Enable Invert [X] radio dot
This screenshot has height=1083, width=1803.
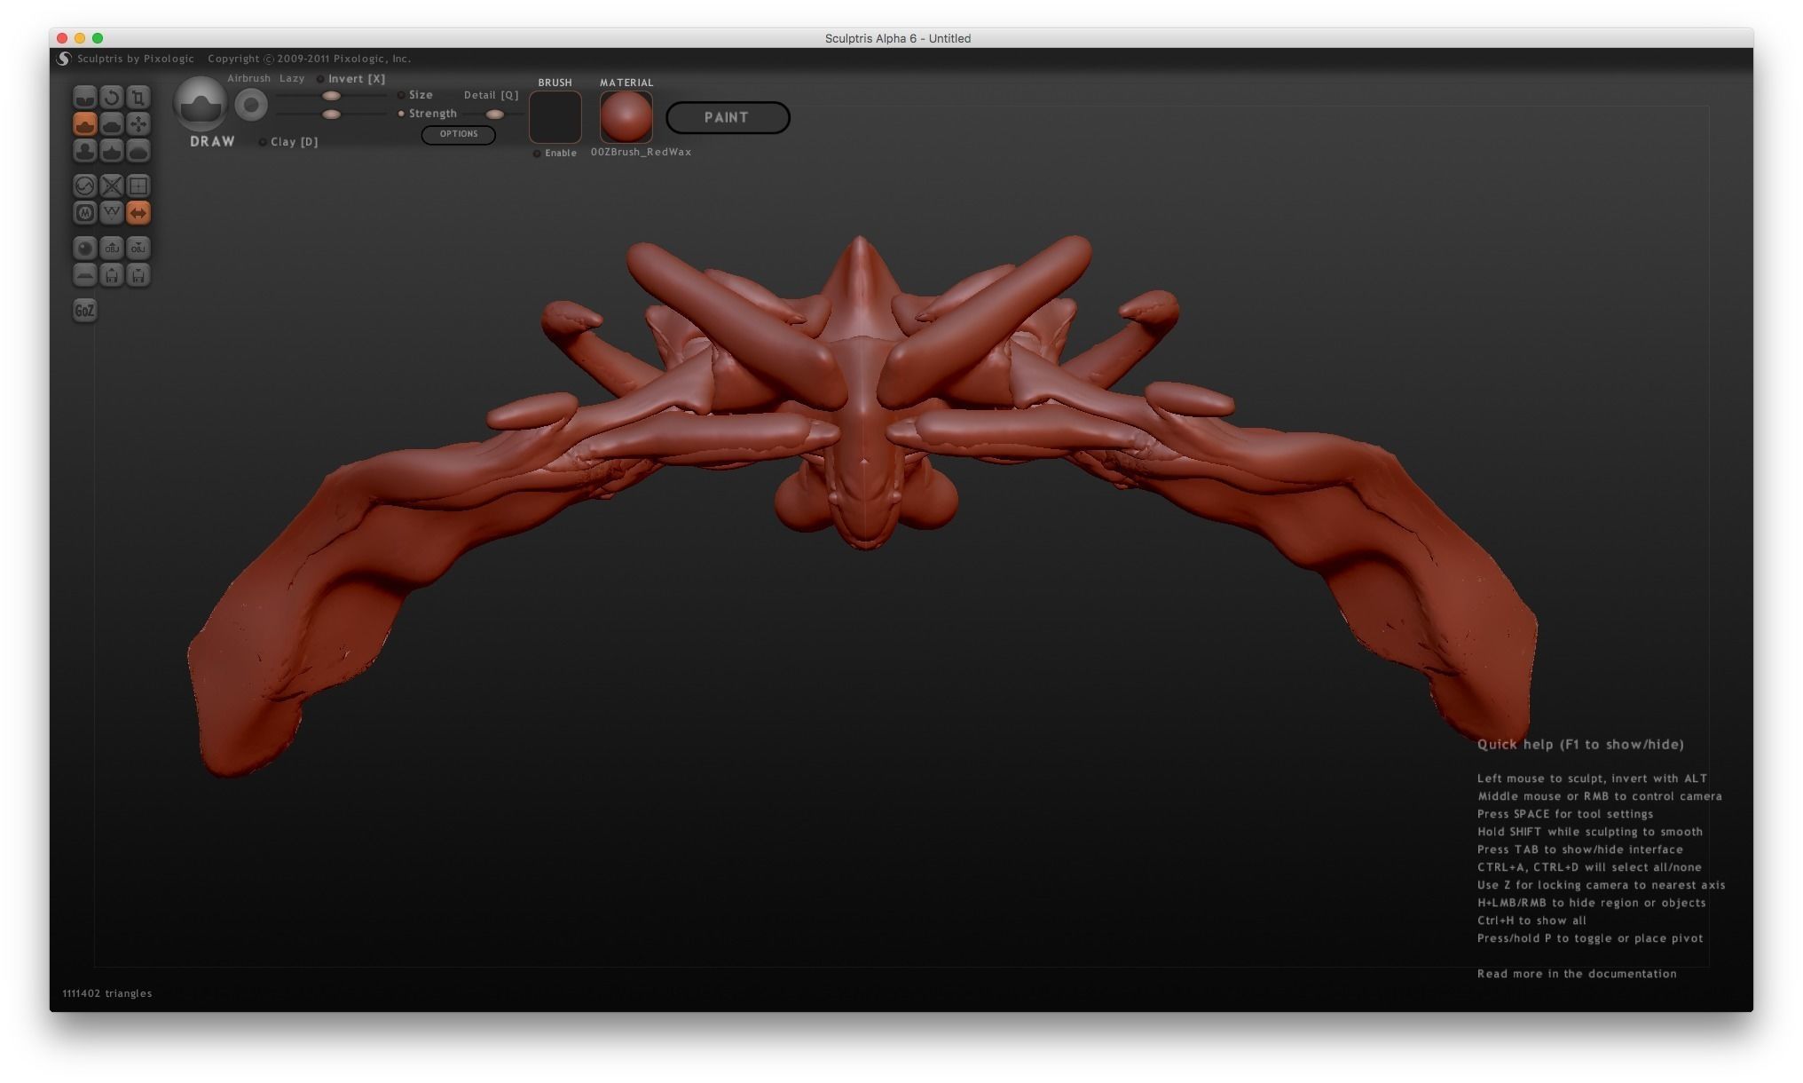pyautogui.click(x=320, y=79)
